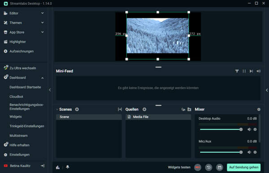The height and width of the screenshot is (173, 269).
Task: Click Widgets testen
Action: 179,167
